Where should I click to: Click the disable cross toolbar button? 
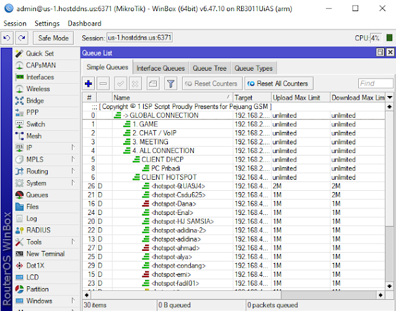point(135,84)
